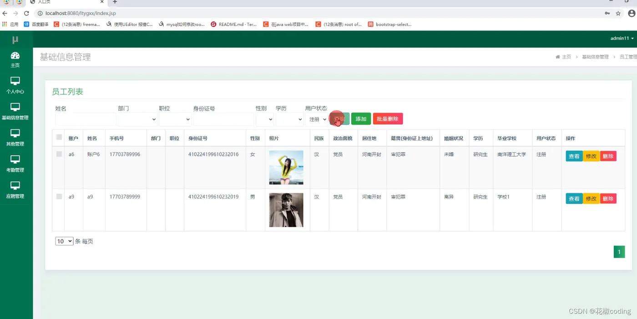Click 删除 for row a9
The width and height of the screenshot is (637, 319).
click(608, 199)
